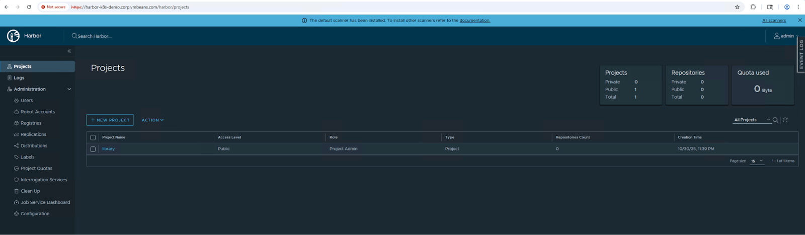Click the Job Service Dashboard icon
This screenshot has height=235, width=805.
tap(16, 202)
